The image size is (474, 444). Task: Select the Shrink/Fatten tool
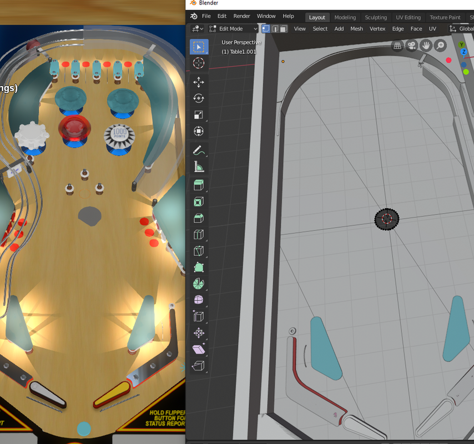click(x=199, y=333)
